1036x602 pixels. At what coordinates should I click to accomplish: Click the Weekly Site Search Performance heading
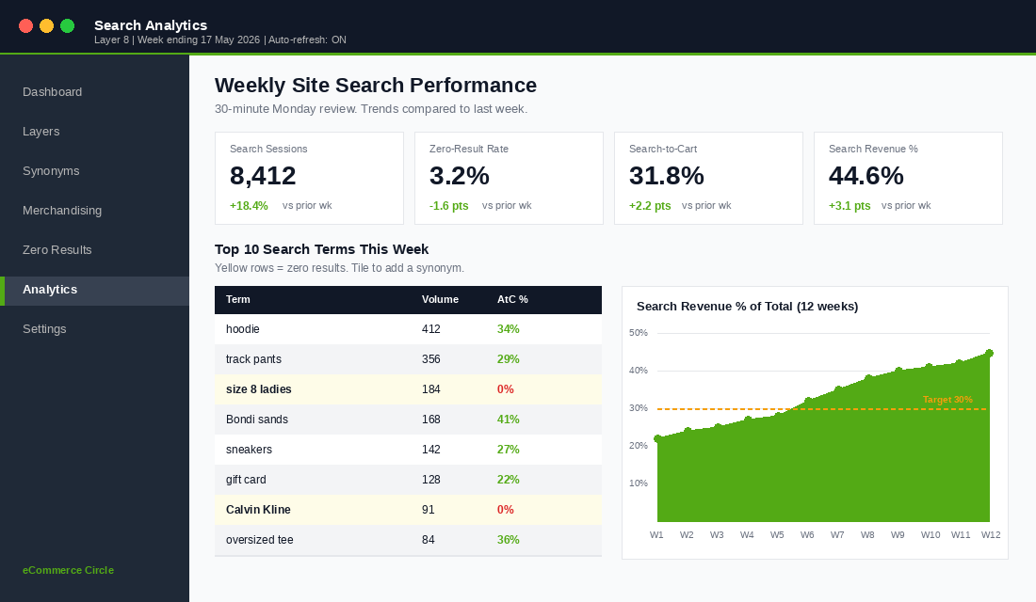[375, 86]
